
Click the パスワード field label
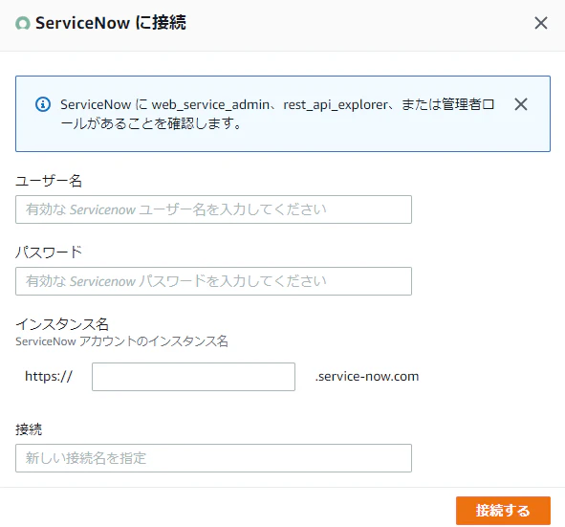49,252
